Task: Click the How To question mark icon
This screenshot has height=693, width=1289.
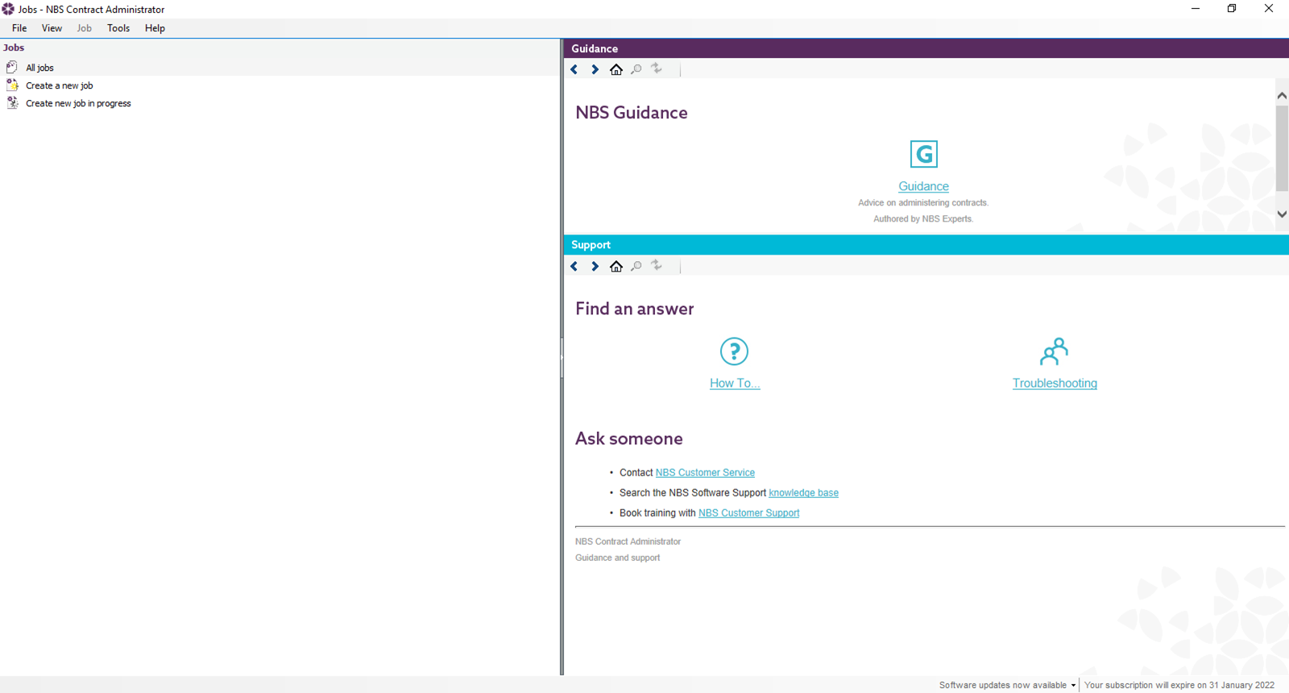Action: pos(734,351)
